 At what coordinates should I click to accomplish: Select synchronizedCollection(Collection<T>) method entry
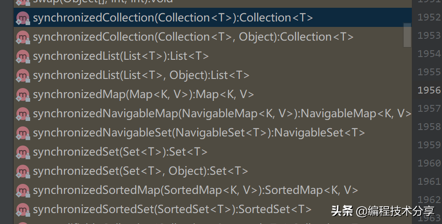click(173, 18)
